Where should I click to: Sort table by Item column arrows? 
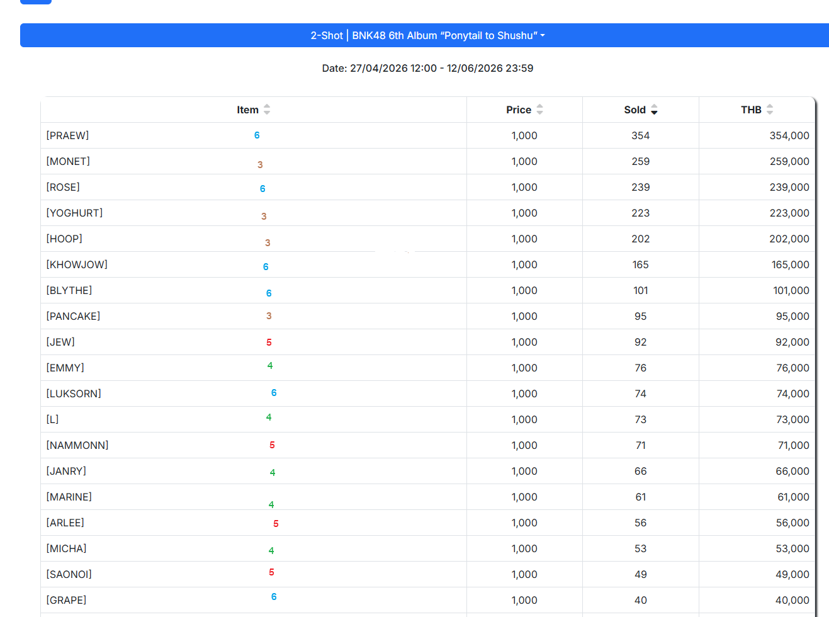coord(267,110)
